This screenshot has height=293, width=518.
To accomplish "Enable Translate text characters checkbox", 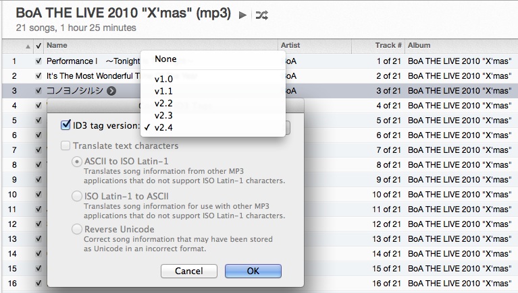I will click(66, 145).
